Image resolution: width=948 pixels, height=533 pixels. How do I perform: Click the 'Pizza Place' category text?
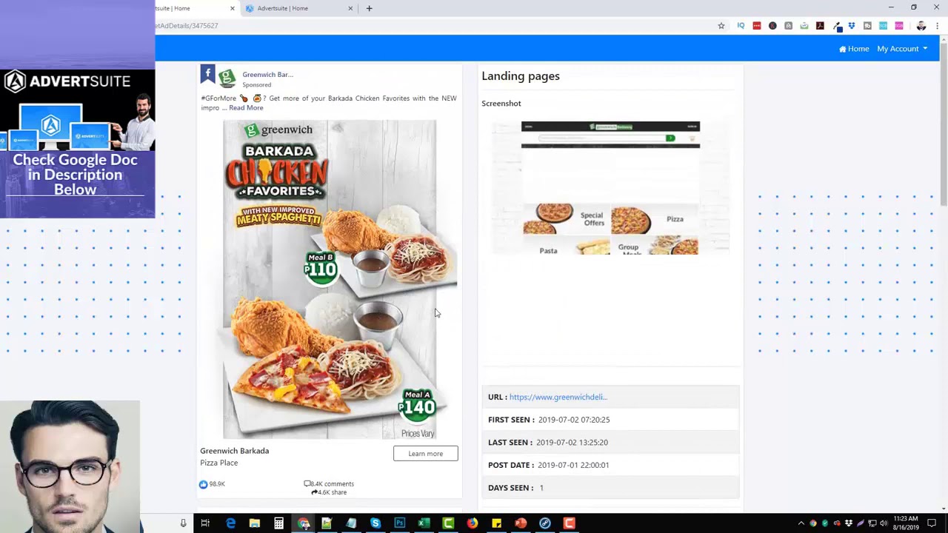[x=219, y=463]
